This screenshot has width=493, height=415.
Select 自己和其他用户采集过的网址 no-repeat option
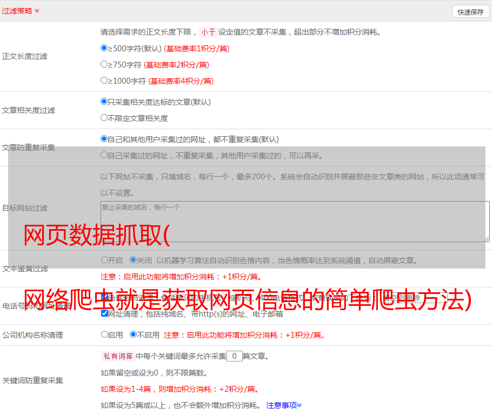[x=104, y=139]
